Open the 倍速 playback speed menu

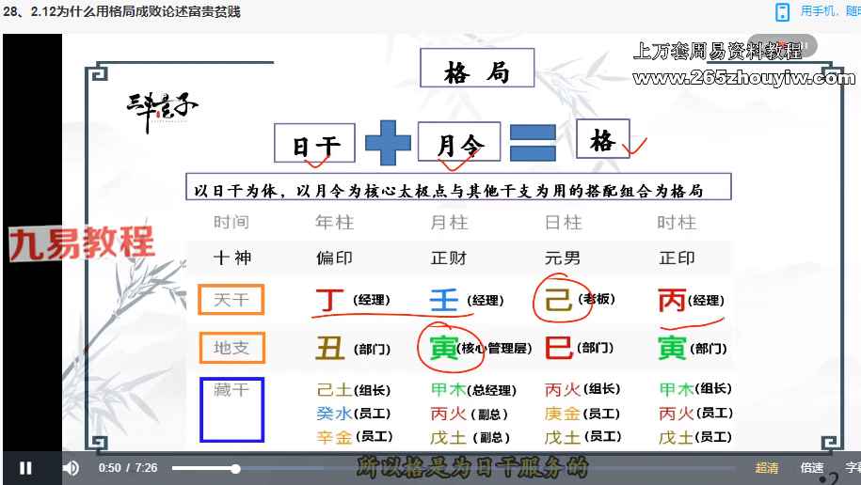pos(812,468)
